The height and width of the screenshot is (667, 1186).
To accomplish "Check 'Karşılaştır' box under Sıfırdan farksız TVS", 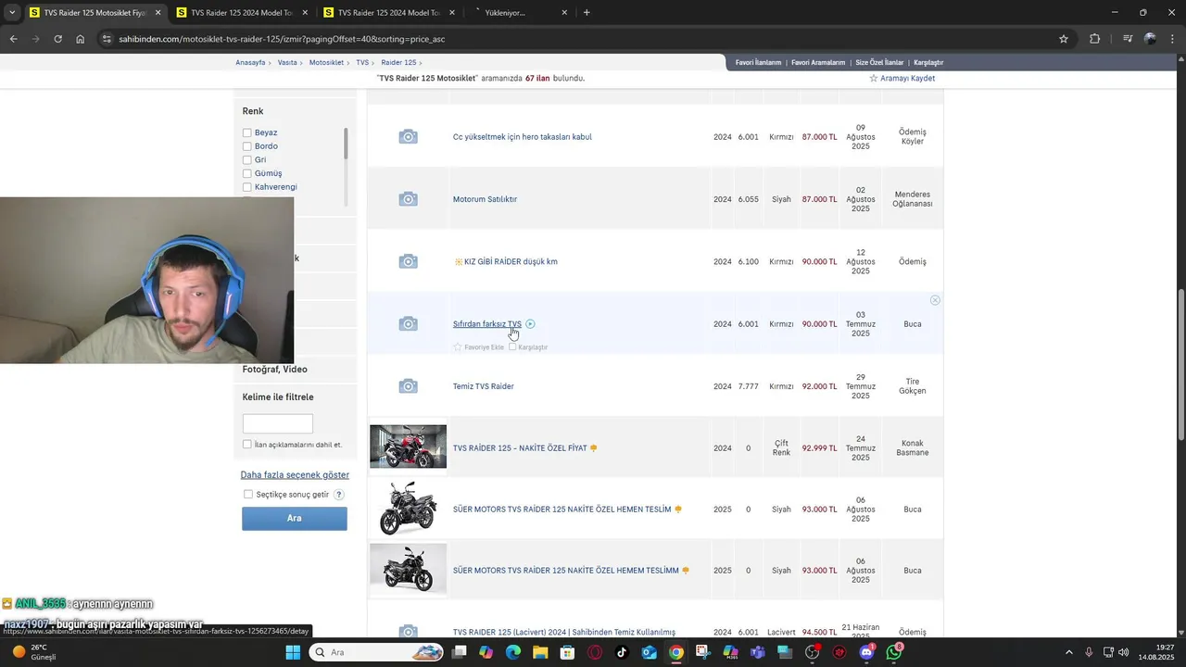I will 512,347.
